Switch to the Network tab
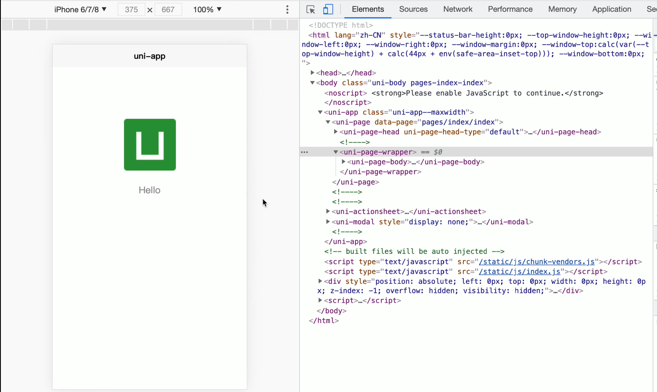Image resolution: width=657 pixels, height=392 pixels. point(458,9)
